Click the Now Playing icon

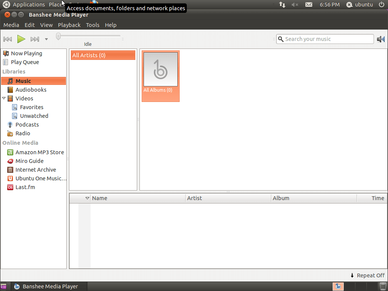point(6,53)
